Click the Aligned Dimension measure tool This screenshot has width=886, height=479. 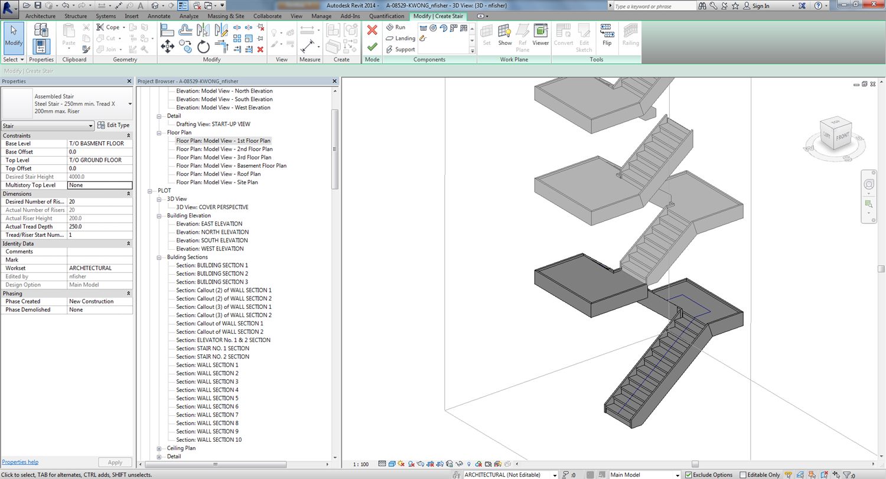307,46
